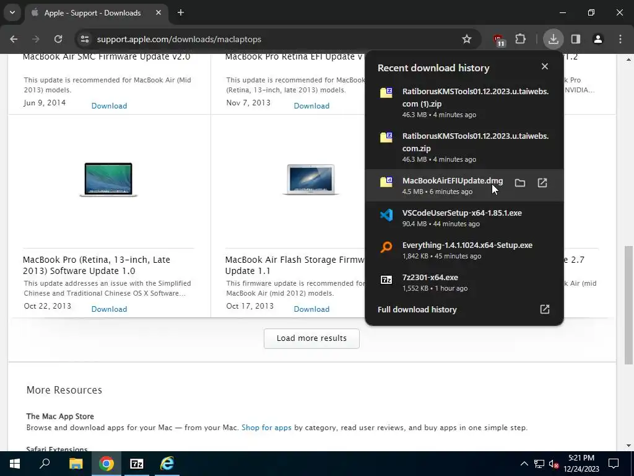Open the Windows Start menu
This screenshot has height=476, width=634.
15,464
